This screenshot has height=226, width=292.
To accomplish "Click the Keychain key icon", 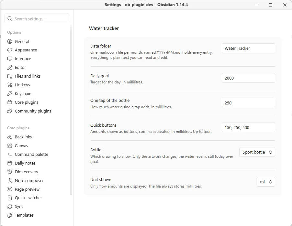I will click(x=10, y=93).
